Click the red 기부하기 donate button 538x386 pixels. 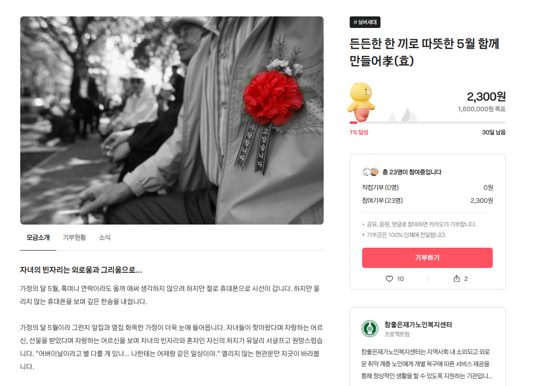pyautogui.click(x=427, y=257)
